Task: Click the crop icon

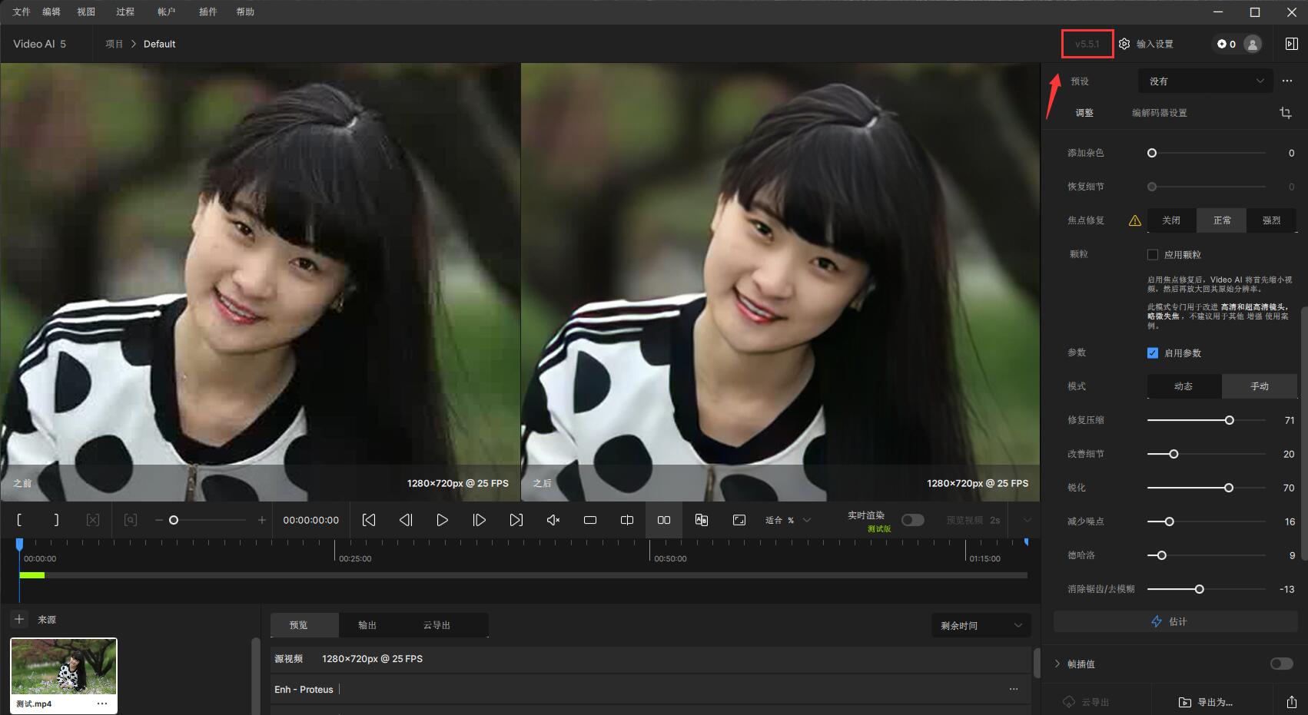Action: [1285, 113]
